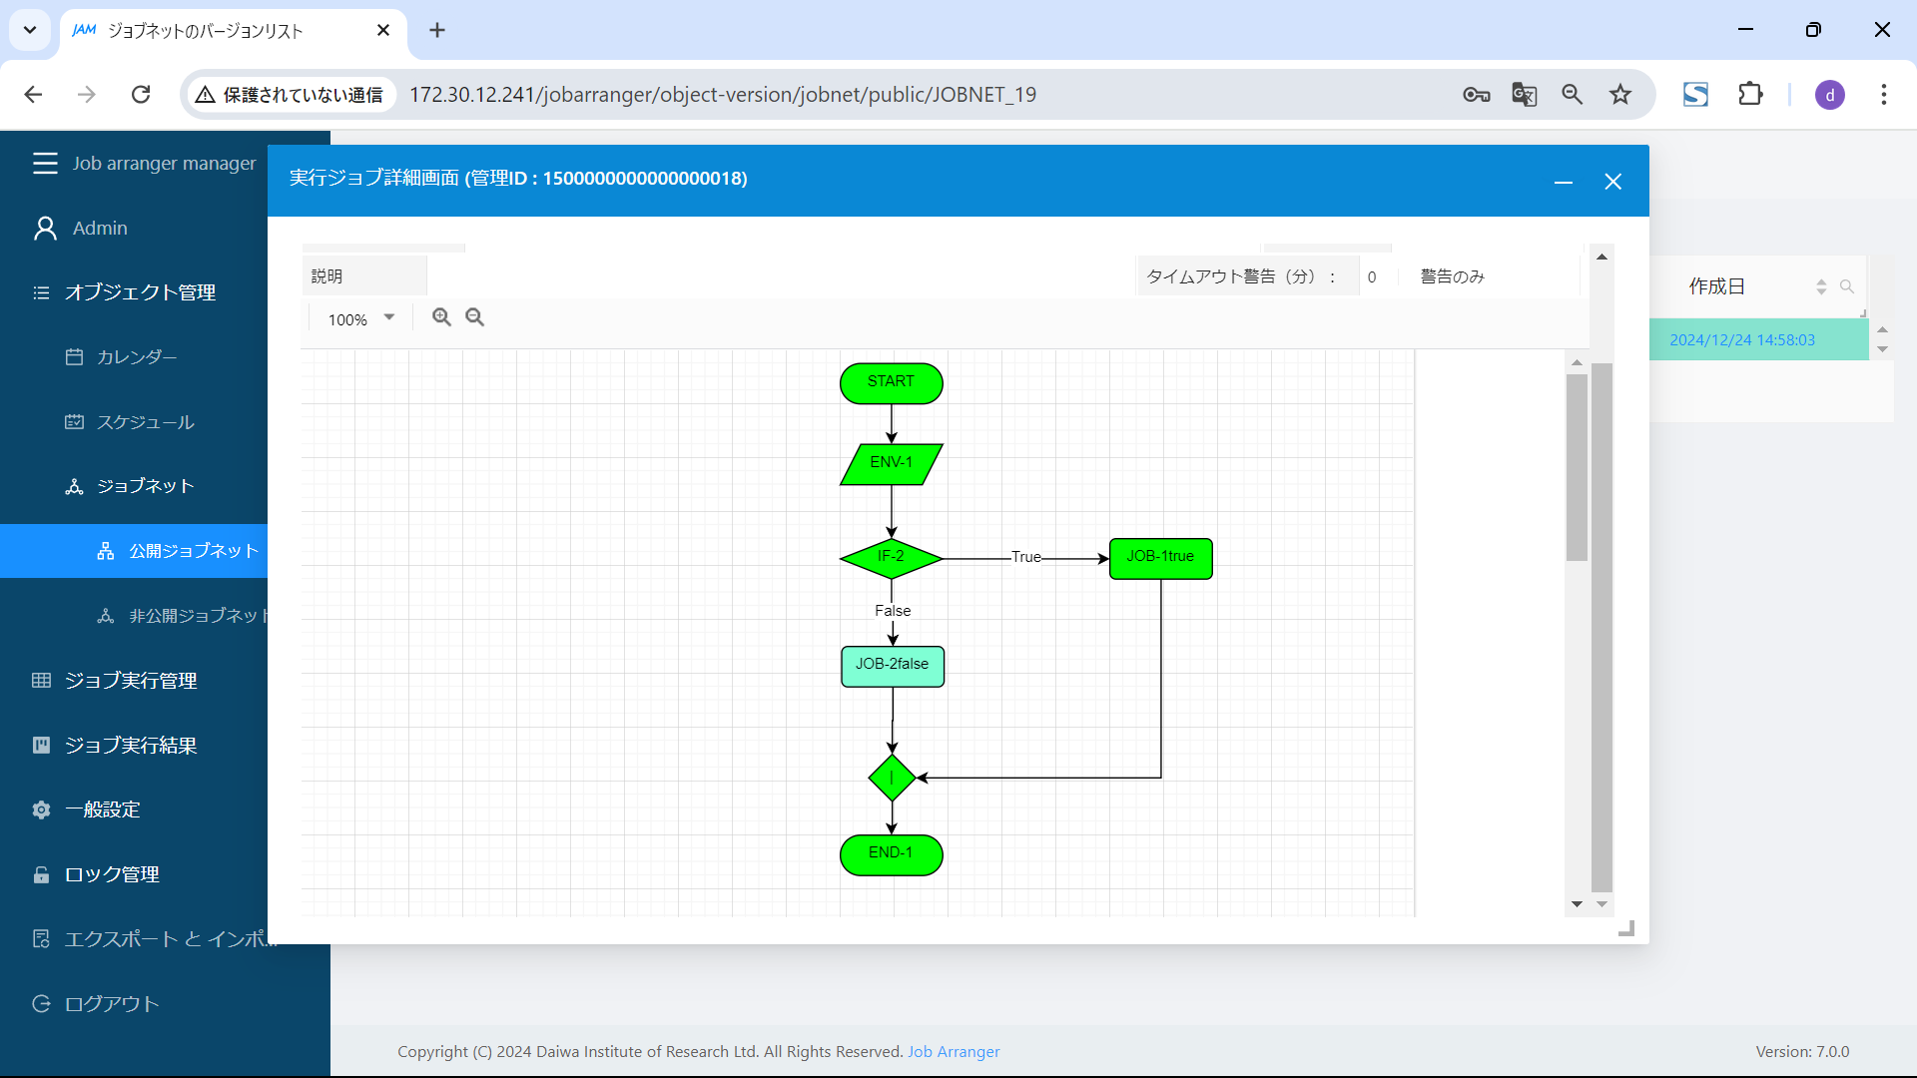The width and height of the screenshot is (1917, 1078).
Task: Click the hamburger menu icon in sidebar
Action: coord(45,163)
